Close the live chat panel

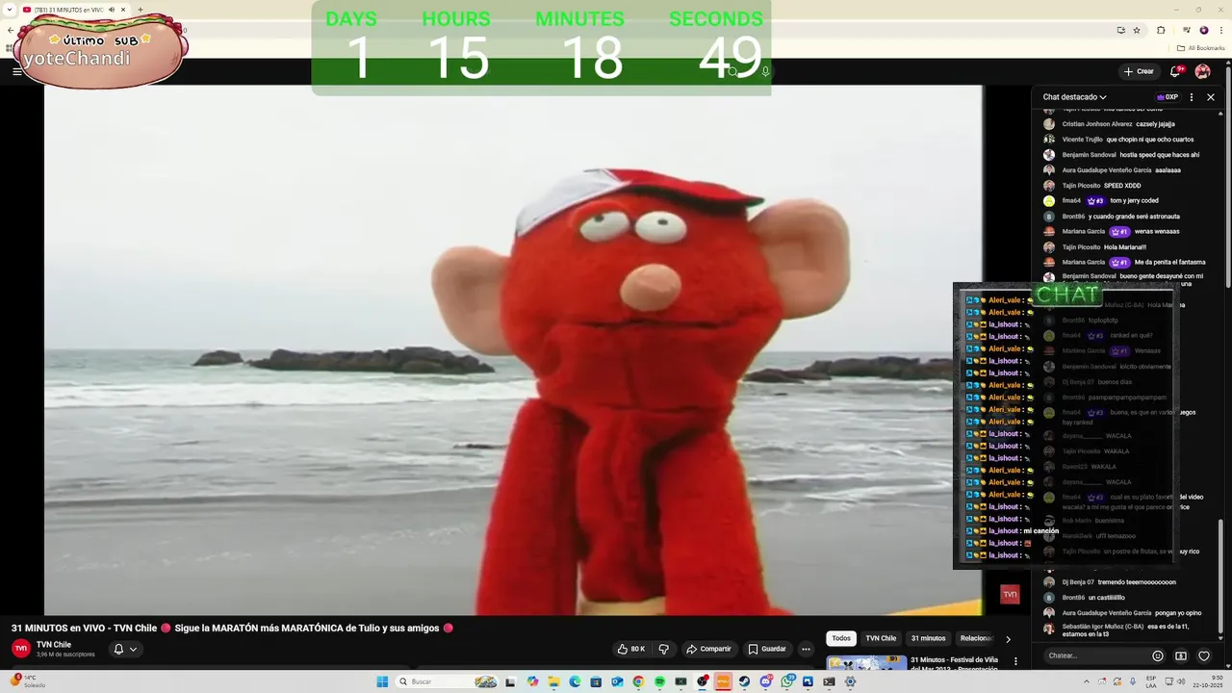point(1211,97)
